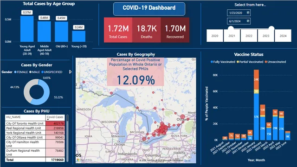The height and width of the screenshot is (167, 297).
Task: Select the Middle Aged Adult bar
Action: coord(44,32)
